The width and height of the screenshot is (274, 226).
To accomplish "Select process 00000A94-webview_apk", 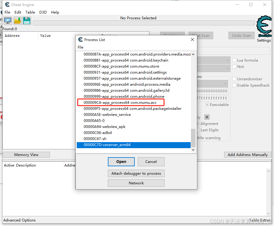I will (134, 127).
